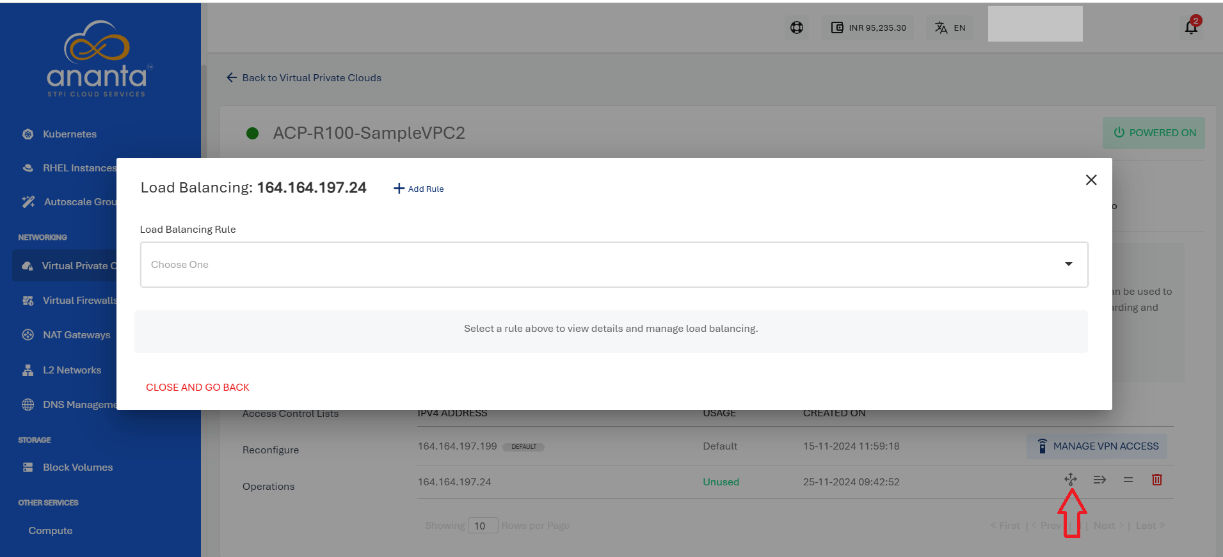1223x557 pixels.
Task: Open NAT Gateways sidebar item
Action: point(76,335)
